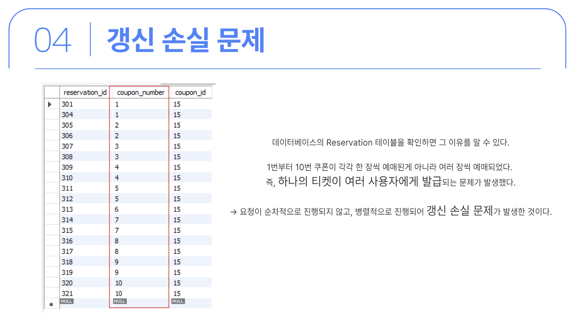Select reservation_id cell 301
This screenshot has width=574, height=322.
pos(67,104)
